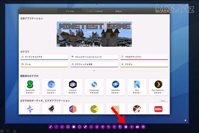Select the straight line drawing tool
Viewport: 199px width, 133px height.
[x=56, y=127]
